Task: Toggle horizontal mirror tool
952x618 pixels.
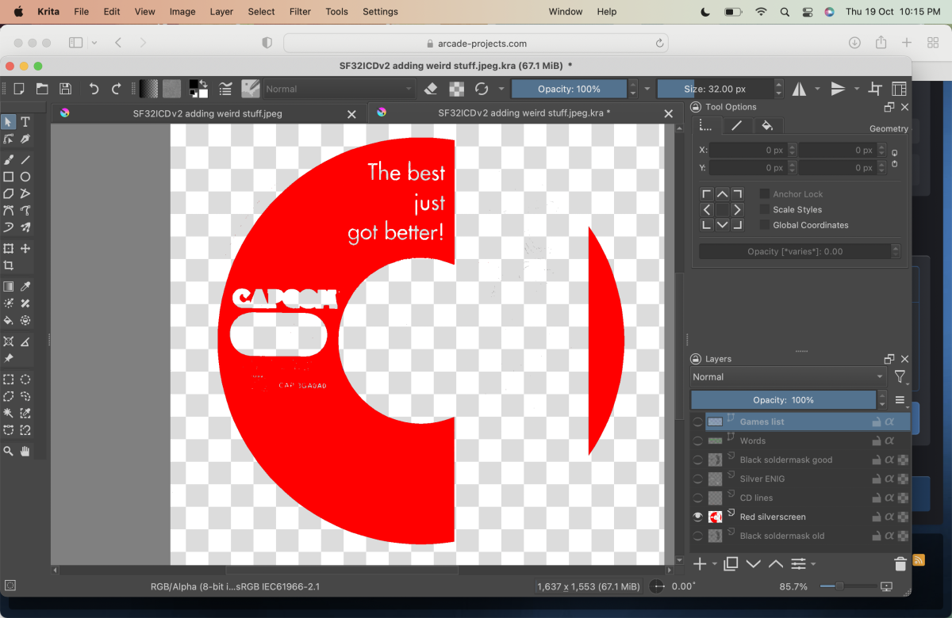Action: (x=799, y=89)
